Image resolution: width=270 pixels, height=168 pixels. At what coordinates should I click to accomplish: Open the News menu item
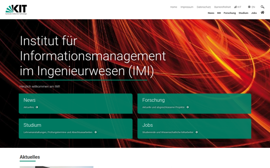211,13
